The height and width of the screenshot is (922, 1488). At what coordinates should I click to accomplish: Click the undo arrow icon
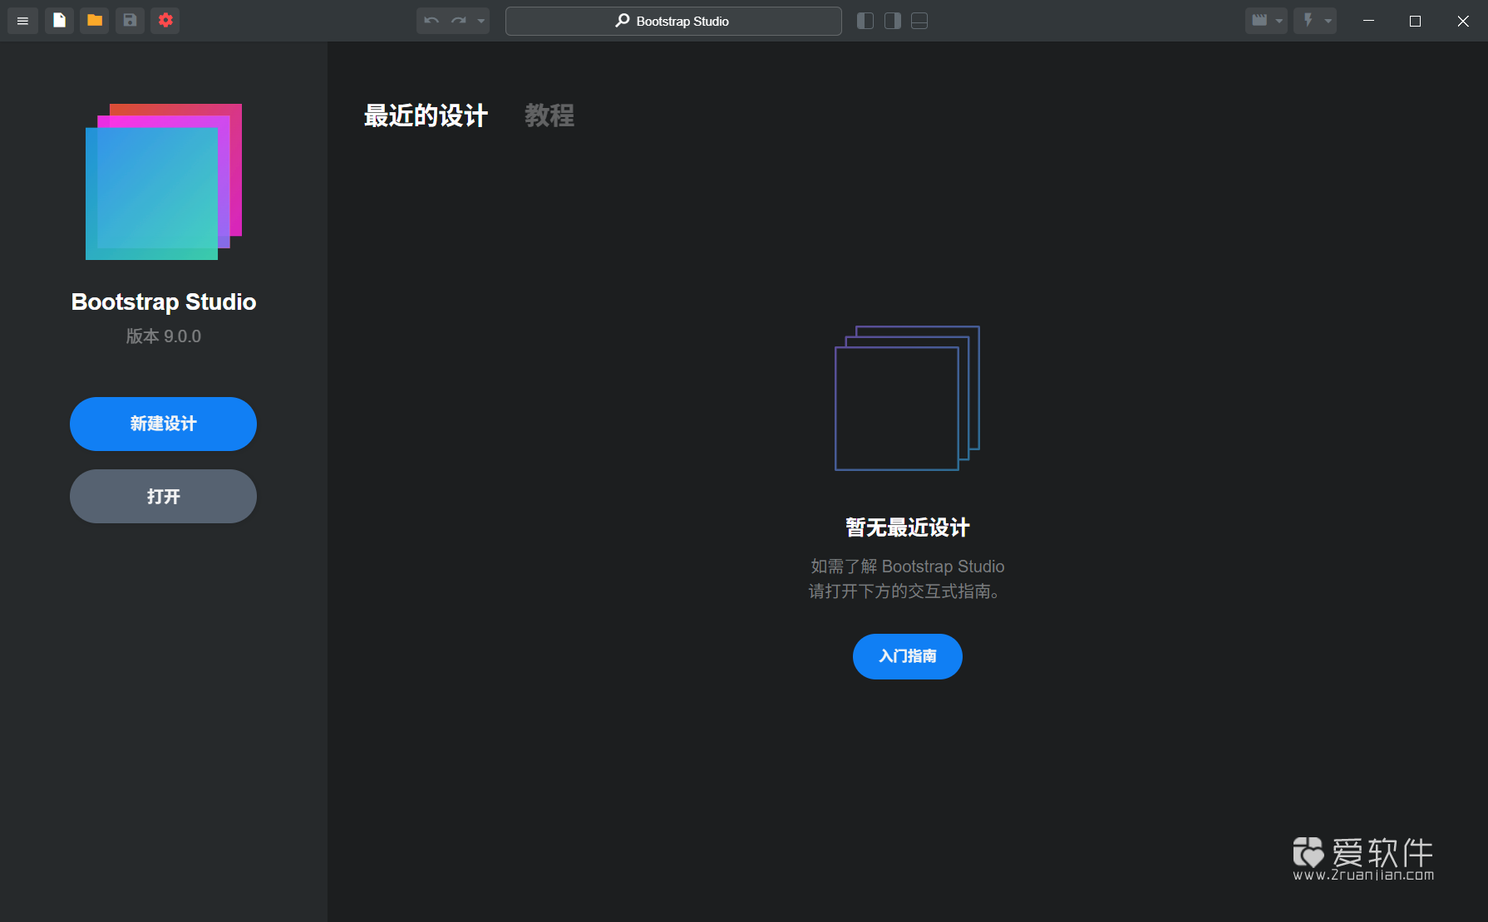pos(431,21)
